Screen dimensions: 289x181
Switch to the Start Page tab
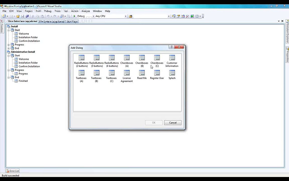point(72,21)
